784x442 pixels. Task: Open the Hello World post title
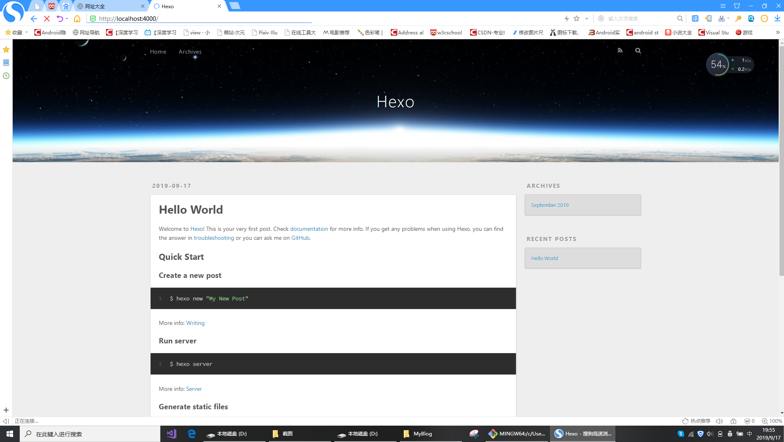click(191, 210)
